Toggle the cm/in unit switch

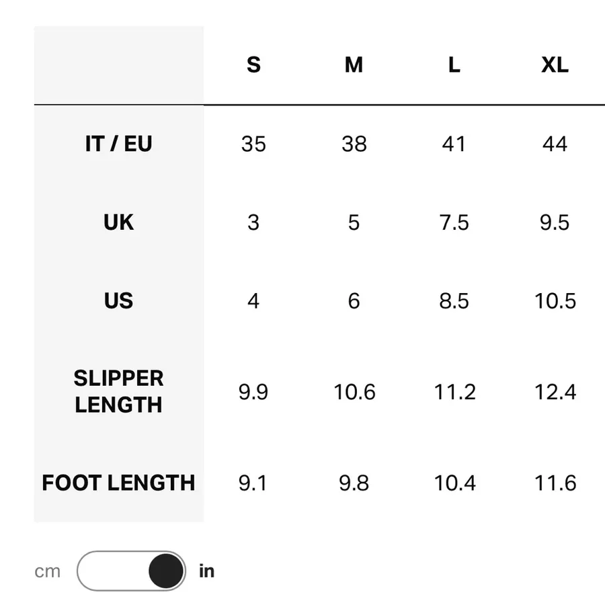pyautogui.click(x=131, y=571)
